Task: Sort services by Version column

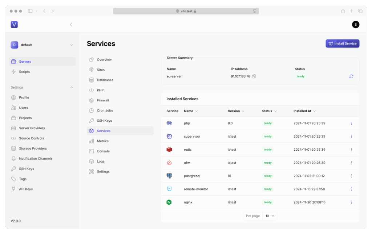Action: point(236,111)
